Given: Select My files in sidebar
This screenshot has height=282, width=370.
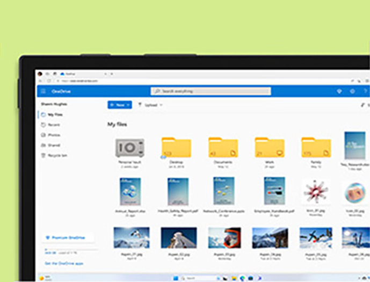Looking at the screenshot, I should click(x=54, y=114).
